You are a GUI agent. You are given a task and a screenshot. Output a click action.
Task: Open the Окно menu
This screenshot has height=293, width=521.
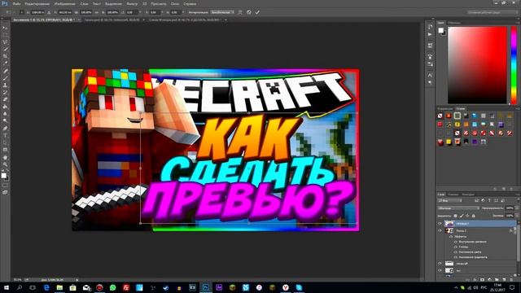(175, 3)
